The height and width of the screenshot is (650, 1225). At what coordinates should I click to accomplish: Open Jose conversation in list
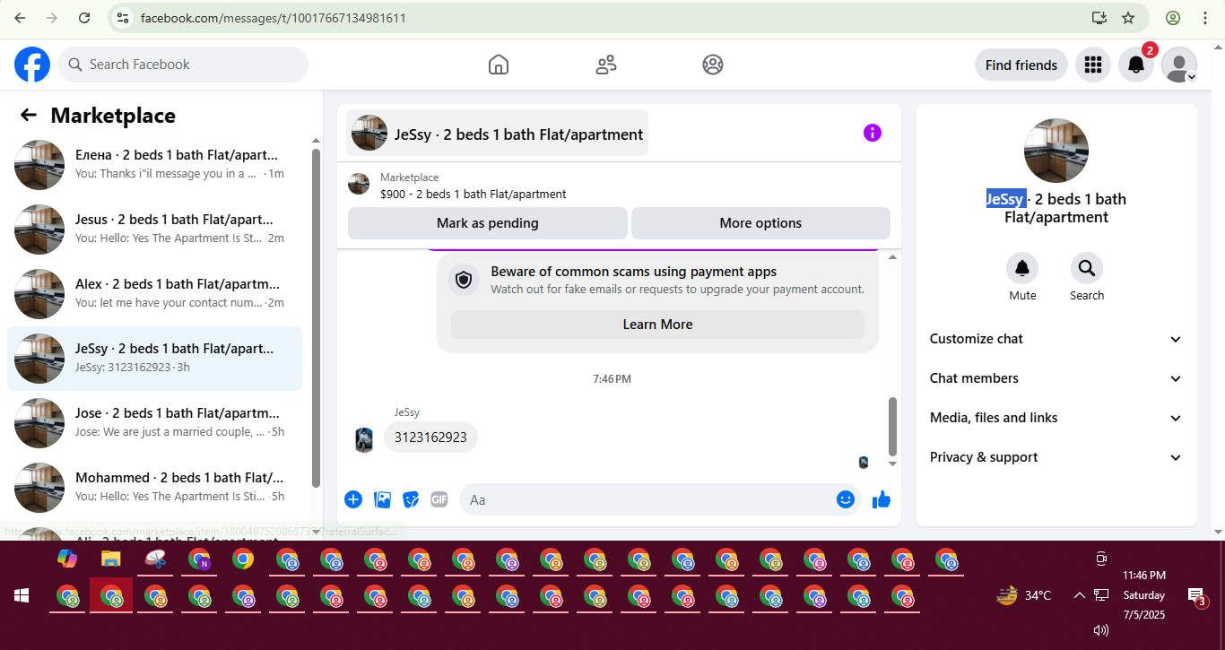pyautogui.click(x=154, y=423)
